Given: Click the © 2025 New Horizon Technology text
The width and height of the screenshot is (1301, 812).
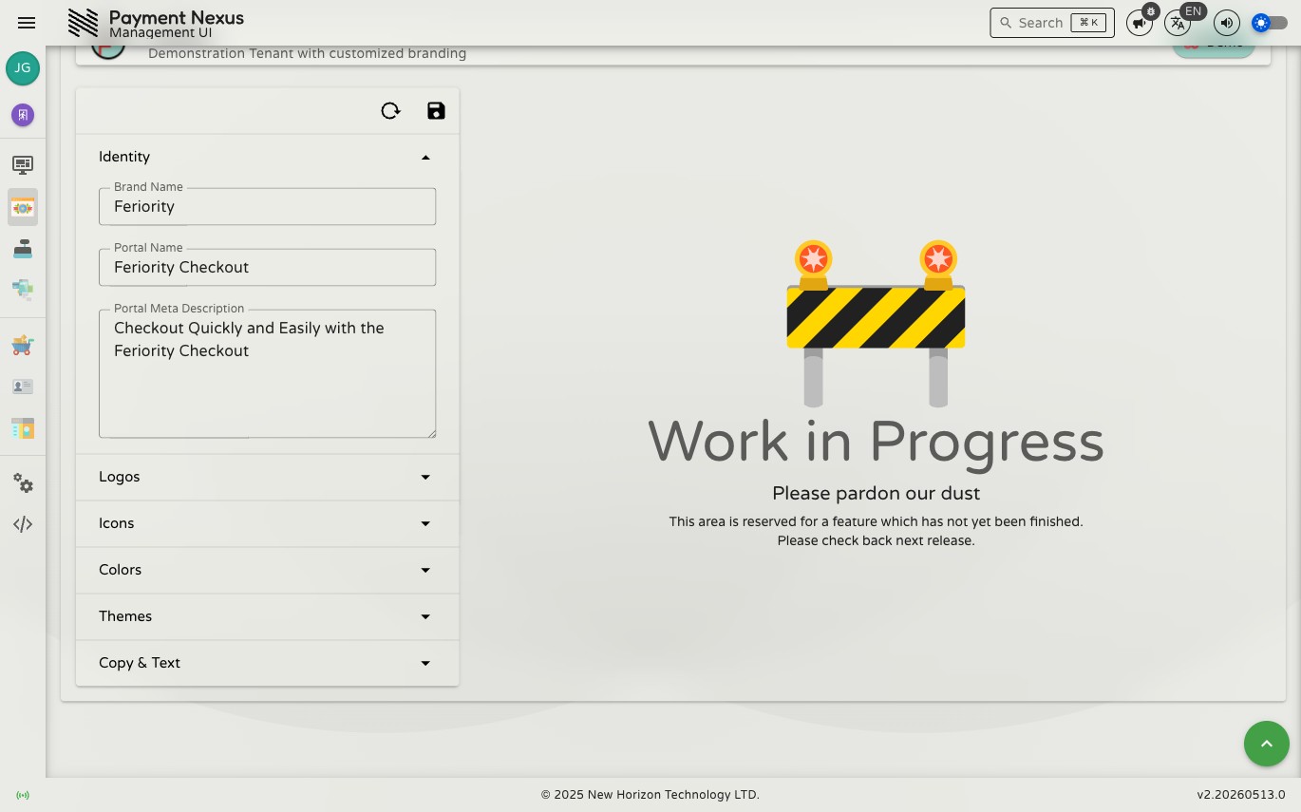Looking at the screenshot, I should click(650, 795).
